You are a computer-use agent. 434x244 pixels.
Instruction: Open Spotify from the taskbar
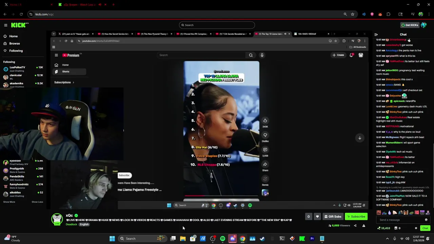coord(222,239)
